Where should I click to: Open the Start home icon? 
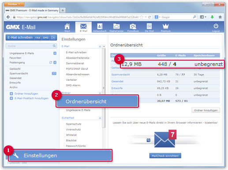tap(67, 27)
